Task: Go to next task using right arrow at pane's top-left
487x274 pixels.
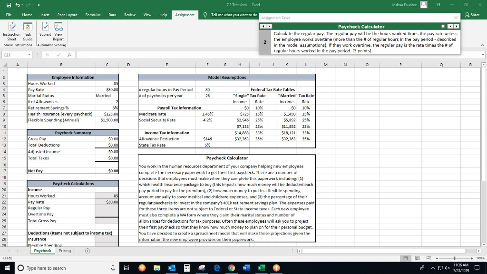Action: coord(269,27)
